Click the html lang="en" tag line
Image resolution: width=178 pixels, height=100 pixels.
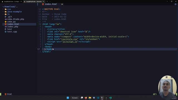(x=52, y=24)
